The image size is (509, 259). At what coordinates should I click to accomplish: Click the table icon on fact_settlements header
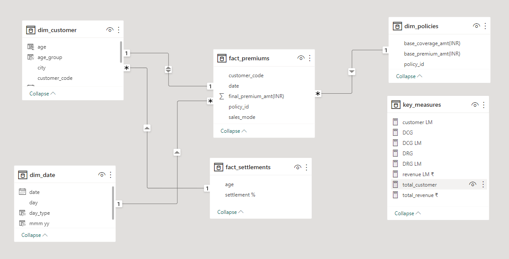point(219,167)
